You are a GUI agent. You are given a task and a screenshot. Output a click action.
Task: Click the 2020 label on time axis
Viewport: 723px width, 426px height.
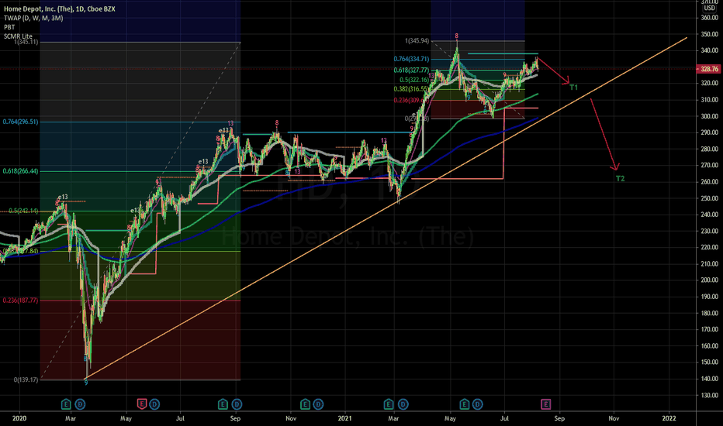(x=19, y=418)
